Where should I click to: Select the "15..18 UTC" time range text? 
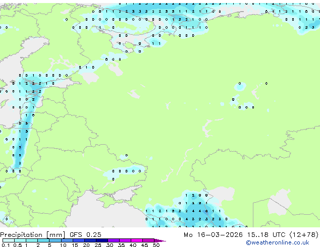(x=266, y=235)
